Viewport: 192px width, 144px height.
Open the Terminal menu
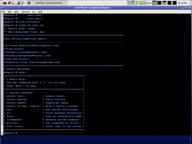[x=25, y=12]
